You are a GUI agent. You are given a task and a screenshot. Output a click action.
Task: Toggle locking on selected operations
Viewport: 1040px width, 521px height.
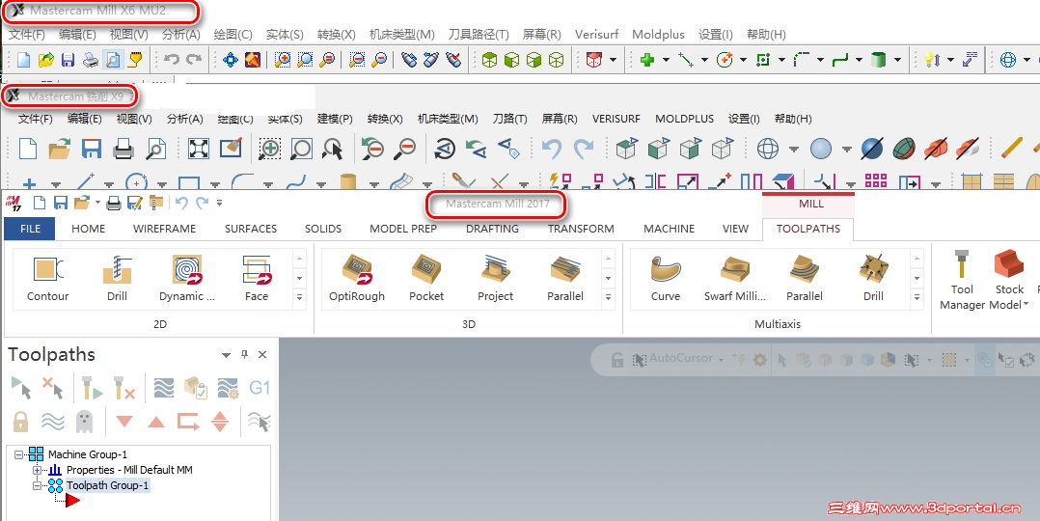click(21, 421)
